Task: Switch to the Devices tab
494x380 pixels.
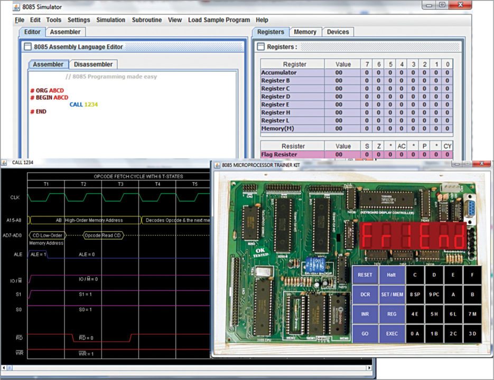Action: click(338, 32)
